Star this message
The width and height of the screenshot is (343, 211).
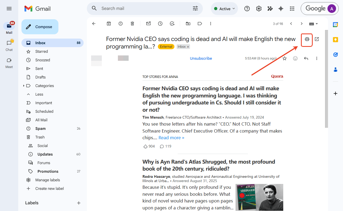[x=285, y=58]
